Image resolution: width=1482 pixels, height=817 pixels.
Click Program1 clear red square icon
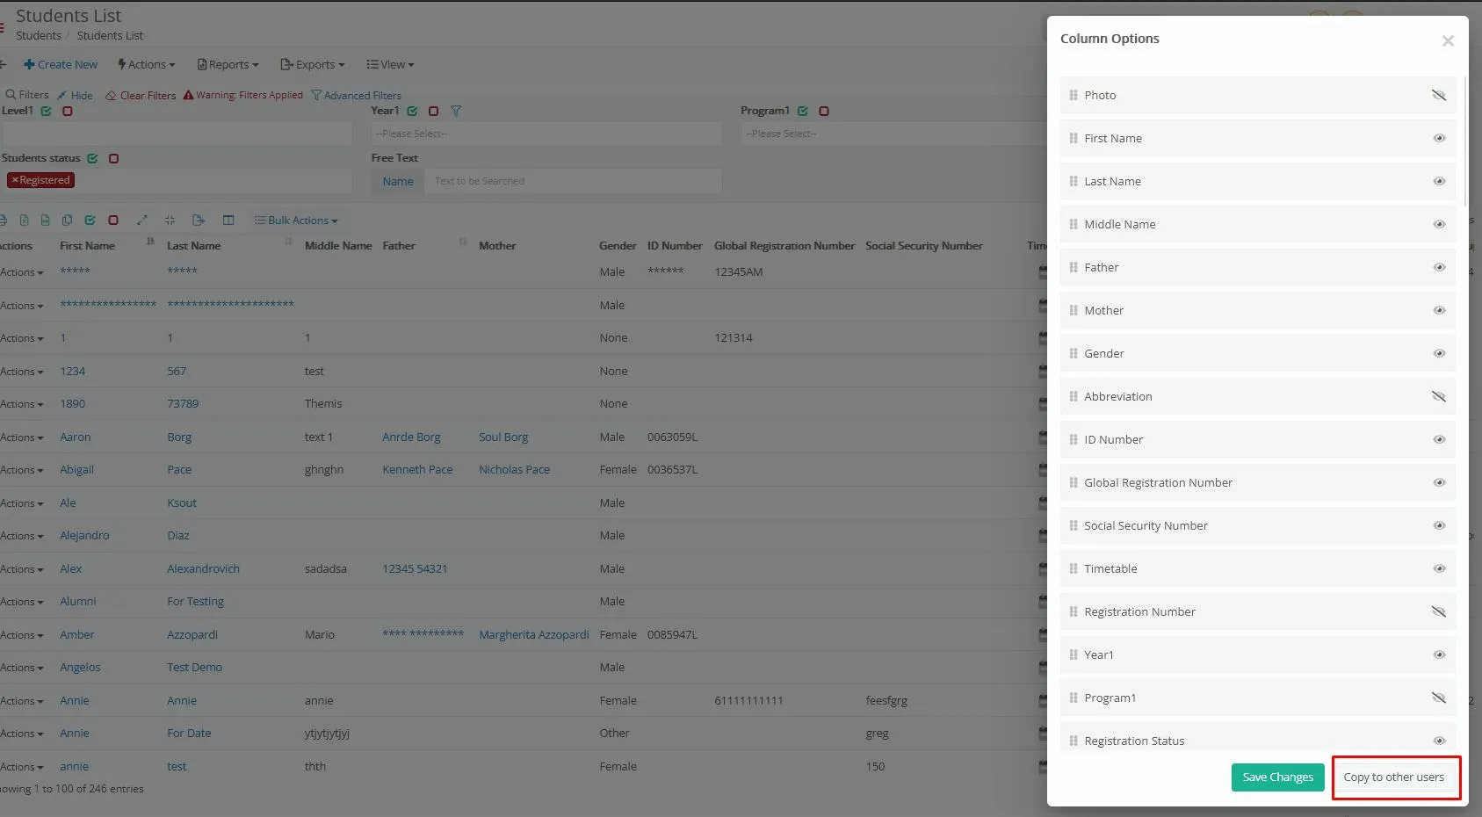(824, 112)
